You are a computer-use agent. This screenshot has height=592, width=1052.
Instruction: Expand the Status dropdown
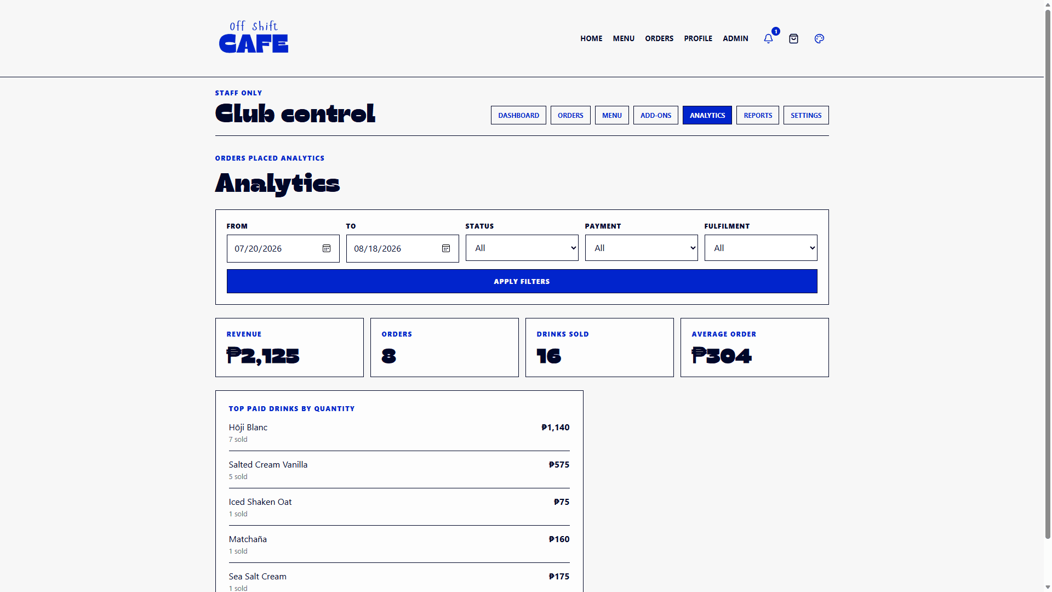coord(522,248)
